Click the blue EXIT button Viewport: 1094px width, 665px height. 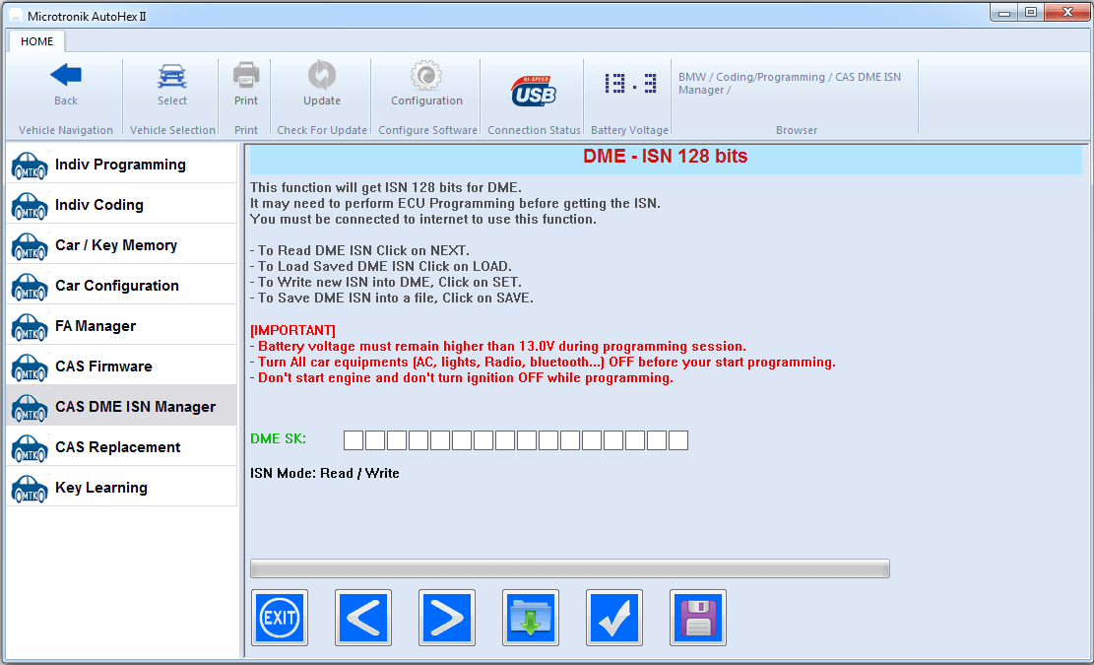pos(280,618)
